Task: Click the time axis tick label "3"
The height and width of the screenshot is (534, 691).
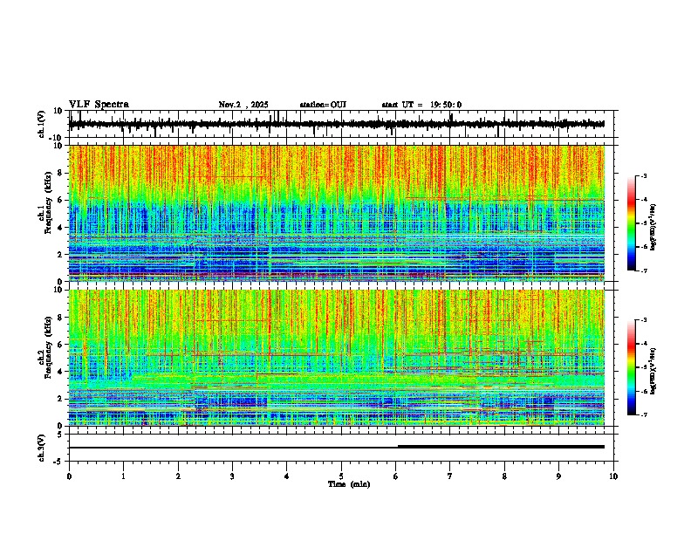Action: coord(232,476)
